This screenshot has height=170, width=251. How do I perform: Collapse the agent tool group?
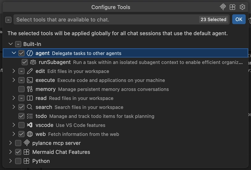tap(14, 53)
